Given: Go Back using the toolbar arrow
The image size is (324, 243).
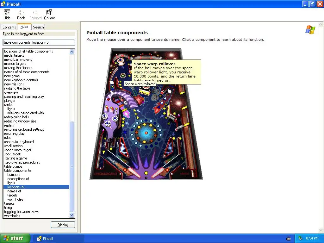Looking at the screenshot, I should (x=21, y=15).
